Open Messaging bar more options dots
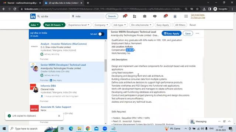 (x=219, y=121)
